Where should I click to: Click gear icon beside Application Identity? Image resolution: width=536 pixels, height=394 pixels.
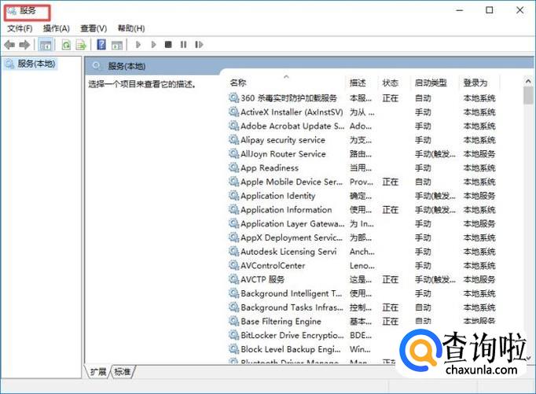pyautogui.click(x=234, y=196)
